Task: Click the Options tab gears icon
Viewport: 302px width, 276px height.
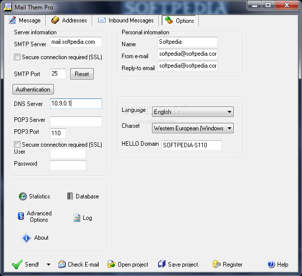Action: coord(169,20)
